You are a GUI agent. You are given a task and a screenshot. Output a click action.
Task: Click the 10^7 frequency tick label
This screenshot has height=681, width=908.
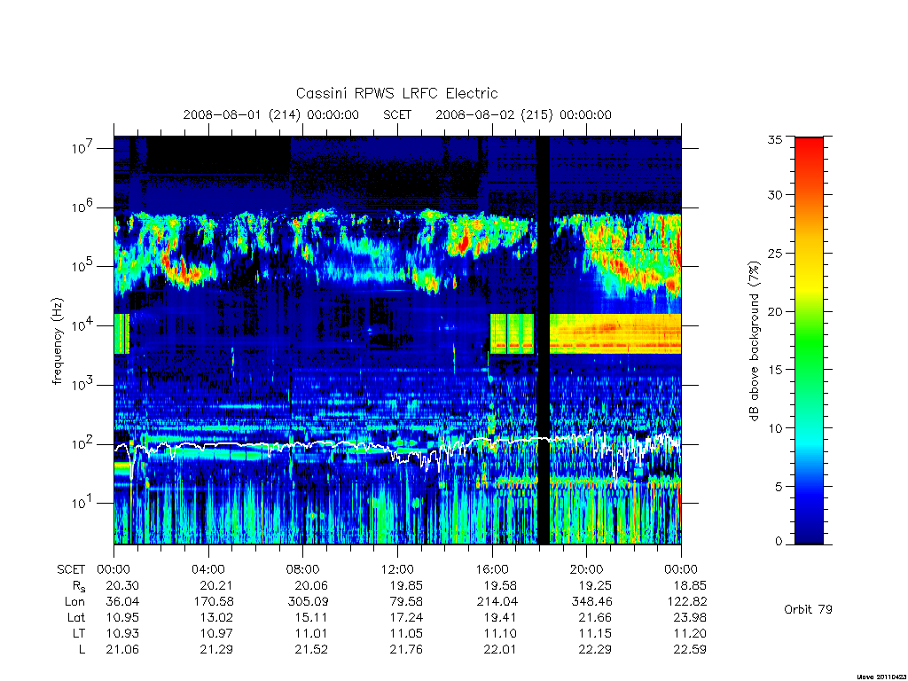83,148
